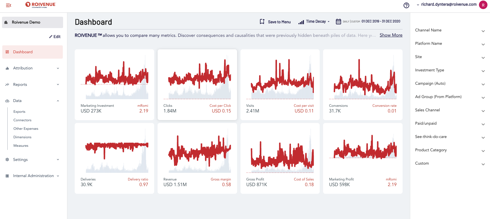Expand the Channel Name filter
The width and height of the screenshot is (490, 219).
click(450, 30)
